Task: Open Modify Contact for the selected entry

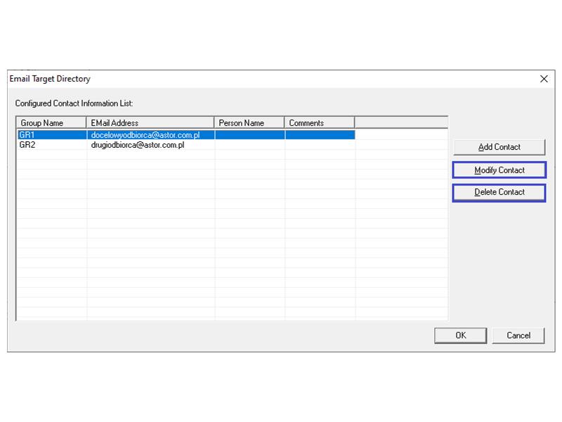Action: [x=499, y=170]
